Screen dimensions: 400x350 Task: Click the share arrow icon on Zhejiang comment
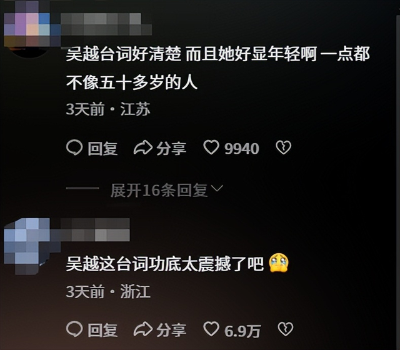[x=143, y=329]
